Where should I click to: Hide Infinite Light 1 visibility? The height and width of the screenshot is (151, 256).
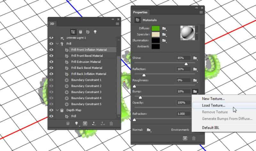point(51,38)
